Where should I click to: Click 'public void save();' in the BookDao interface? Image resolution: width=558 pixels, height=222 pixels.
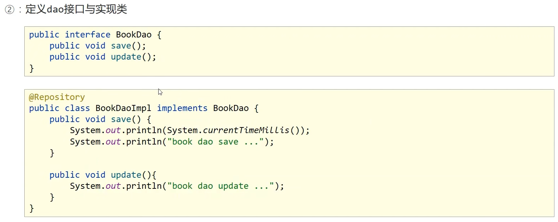[98, 46]
